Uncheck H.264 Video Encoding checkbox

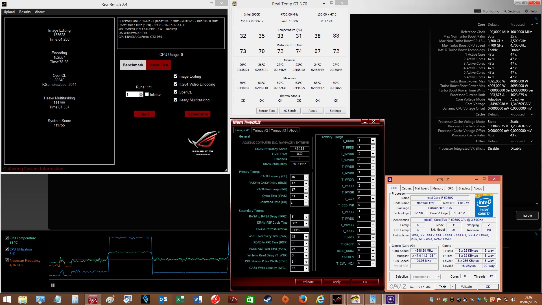pos(176,84)
